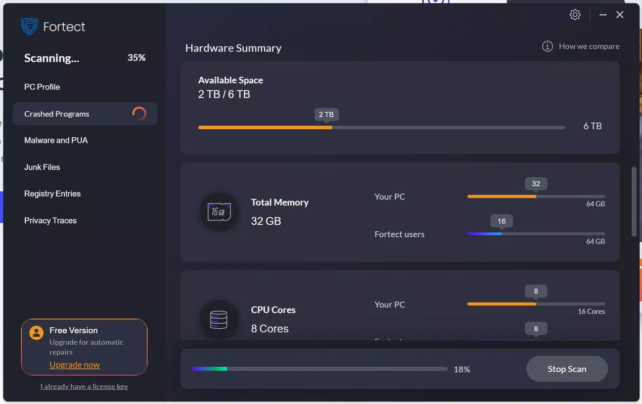642x404 pixels.
Task: Select Crashed Programs in sidebar
Action: click(x=85, y=114)
